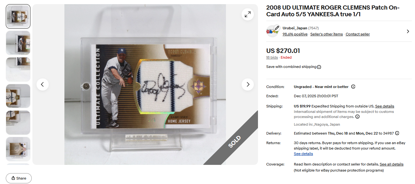The image size is (415, 184).
Task: Select the second thumbnail showing the player
Action: 18,43
